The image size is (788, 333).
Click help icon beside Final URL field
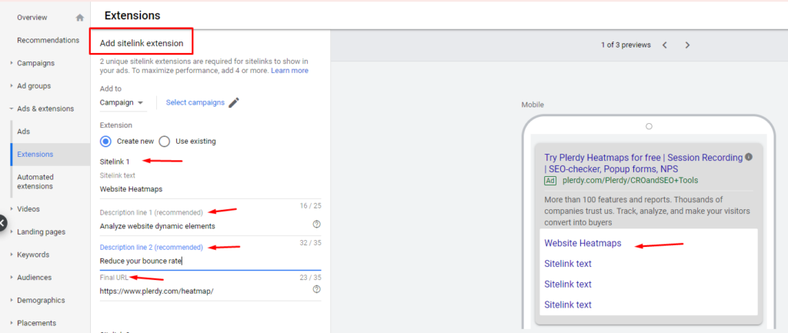tap(316, 289)
